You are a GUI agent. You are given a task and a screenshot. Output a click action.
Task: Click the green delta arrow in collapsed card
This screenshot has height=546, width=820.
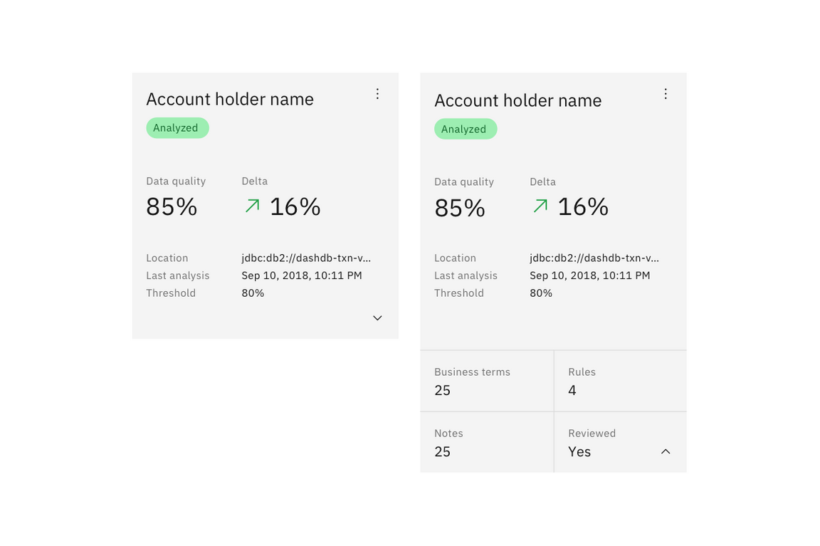(253, 206)
